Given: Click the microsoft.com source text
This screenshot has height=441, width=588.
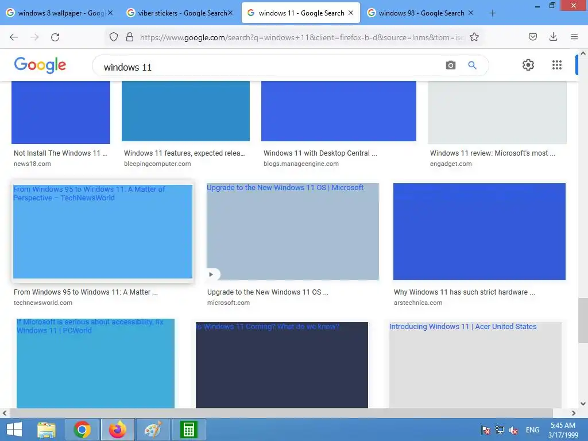Looking at the screenshot, I should 229,303.
